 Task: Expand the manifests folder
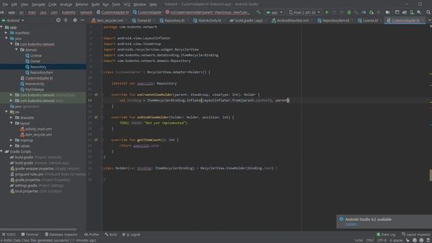tap(6, 33)
